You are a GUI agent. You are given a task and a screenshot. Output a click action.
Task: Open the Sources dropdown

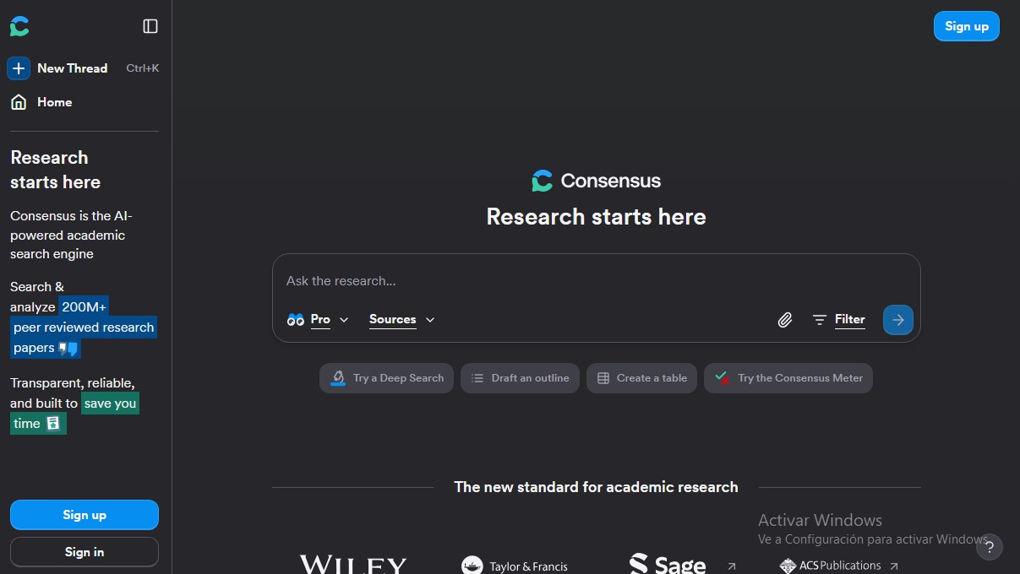point(401,319)
